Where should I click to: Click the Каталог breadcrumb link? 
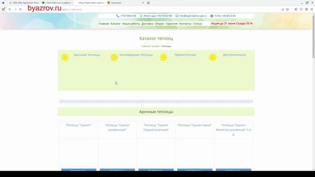tap(156, 46)
